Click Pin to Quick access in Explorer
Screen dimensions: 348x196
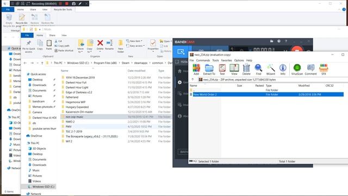click(x=29, y=46)
